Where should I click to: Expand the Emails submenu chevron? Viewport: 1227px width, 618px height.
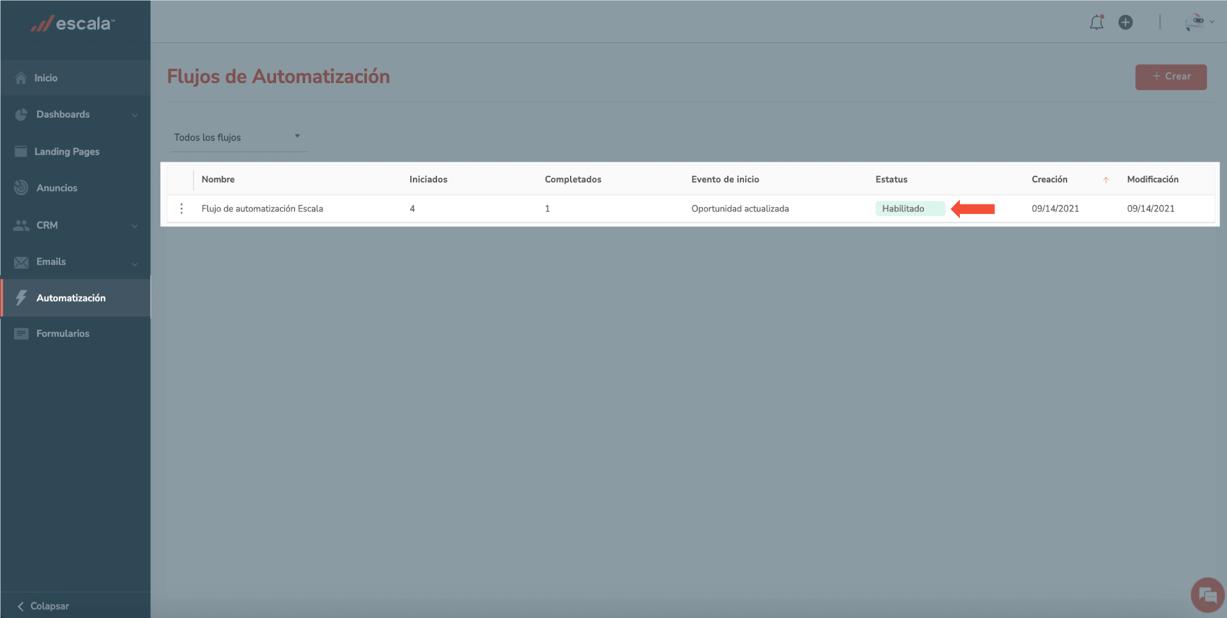[135, 263]
